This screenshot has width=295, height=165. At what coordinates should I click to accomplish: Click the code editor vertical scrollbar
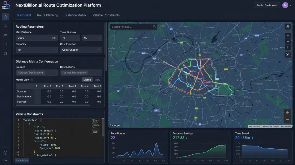103,127
